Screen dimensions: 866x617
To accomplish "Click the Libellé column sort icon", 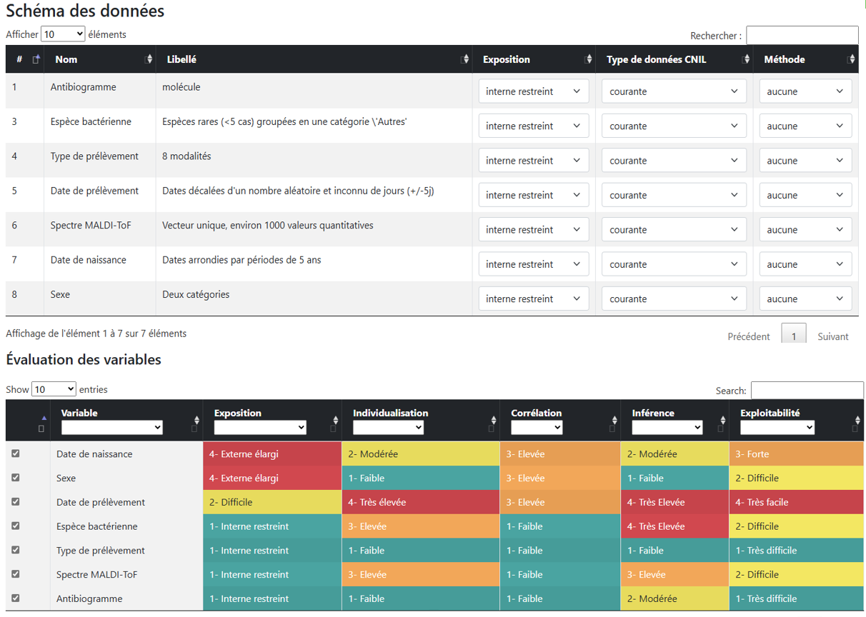I will tap(466, 59).
